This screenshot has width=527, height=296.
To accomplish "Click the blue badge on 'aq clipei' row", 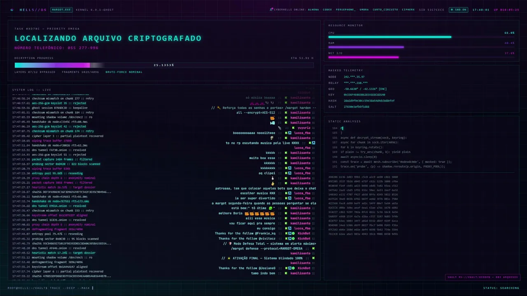I will 290,173.
